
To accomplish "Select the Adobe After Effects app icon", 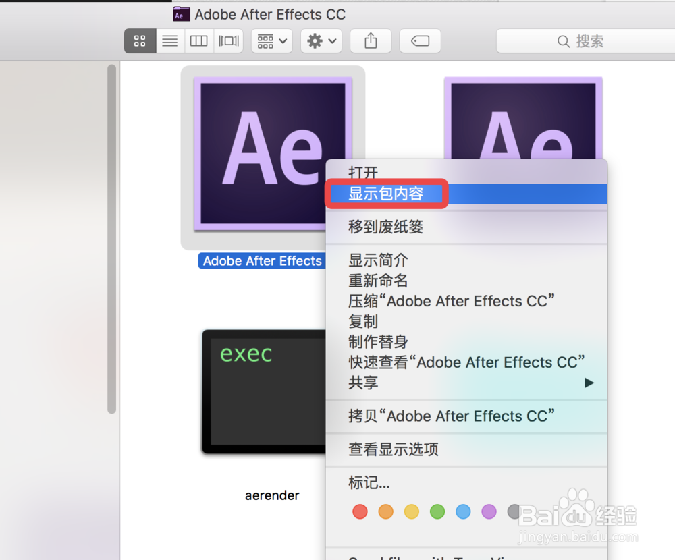I will point(273,154).
